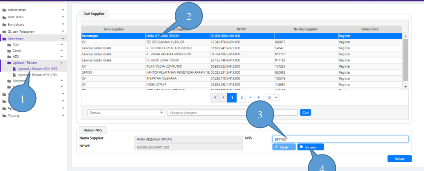
Task: Go to the first page of results
Action: tap(215, 97)
